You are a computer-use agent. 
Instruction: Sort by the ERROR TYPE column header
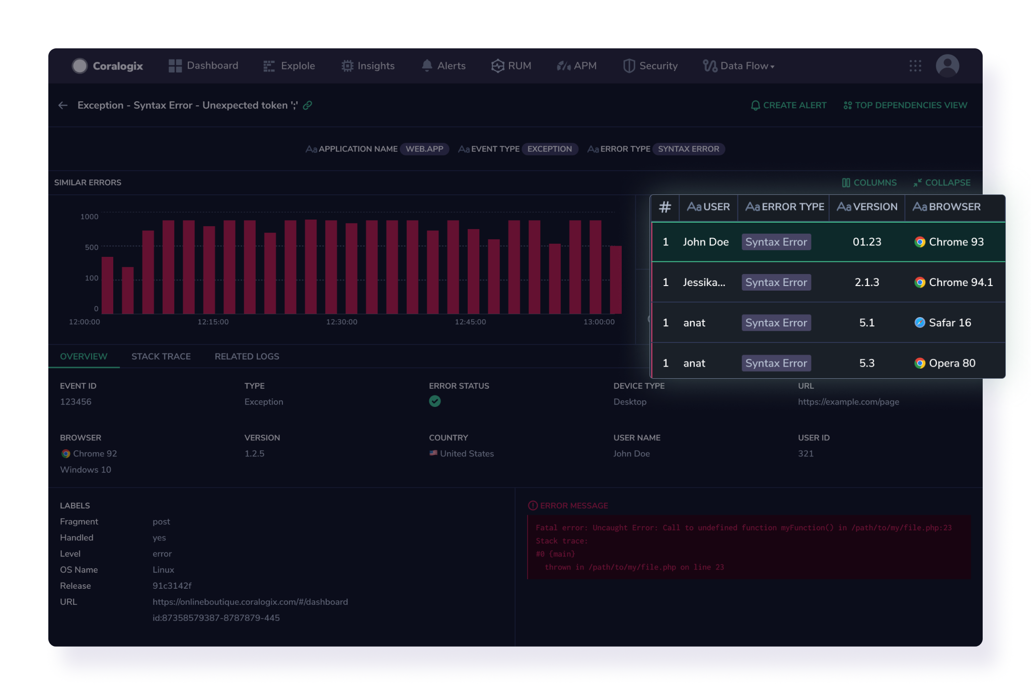tap(784, 207)
